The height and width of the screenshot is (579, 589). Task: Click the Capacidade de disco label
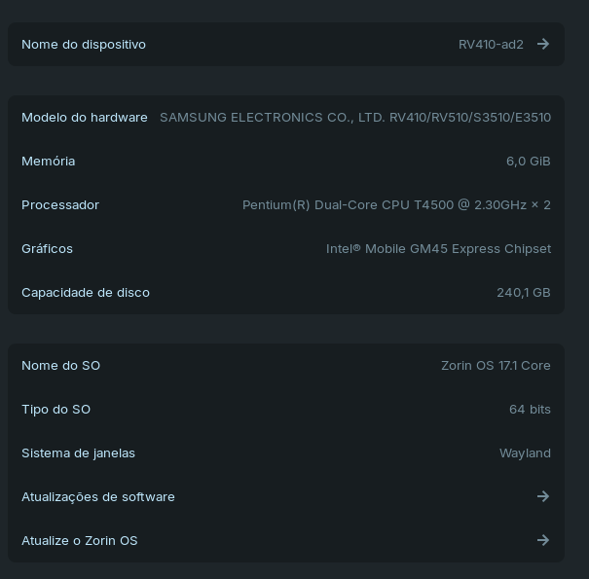86,292
